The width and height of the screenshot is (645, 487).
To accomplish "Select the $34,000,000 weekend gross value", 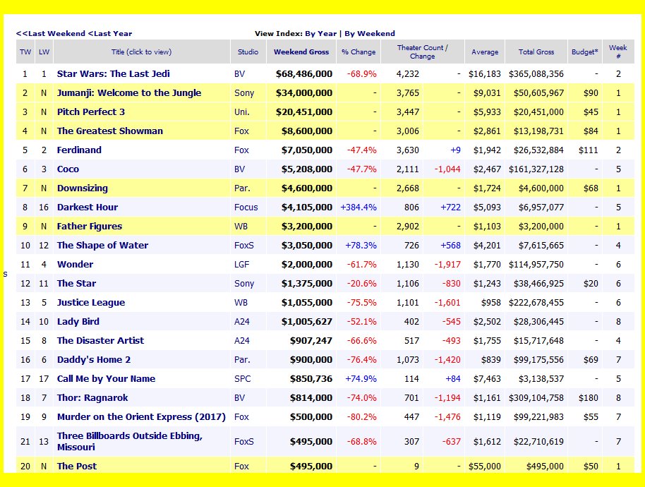I will click(304, 93).
